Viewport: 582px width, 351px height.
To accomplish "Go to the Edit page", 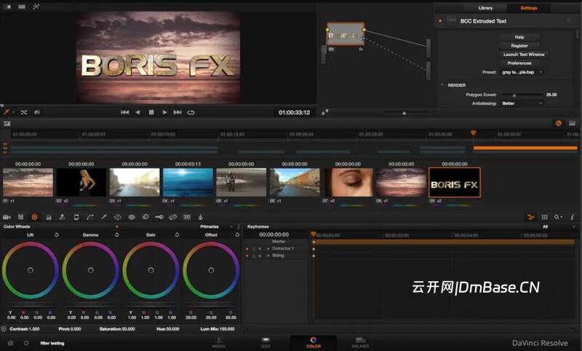I will (x=266, y=343).
